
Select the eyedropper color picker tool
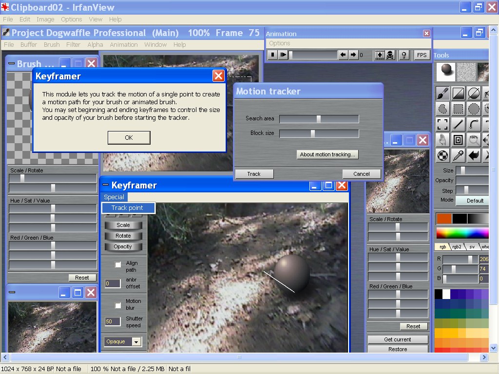click(x=458, y=155)
